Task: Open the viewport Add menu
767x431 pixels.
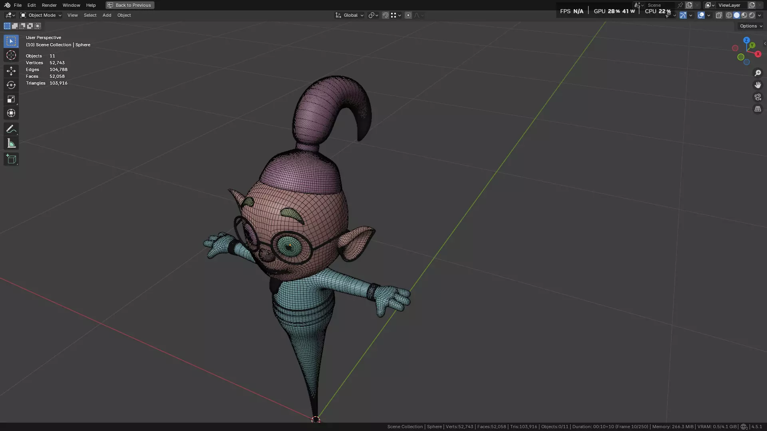Action: click(107, 15)
